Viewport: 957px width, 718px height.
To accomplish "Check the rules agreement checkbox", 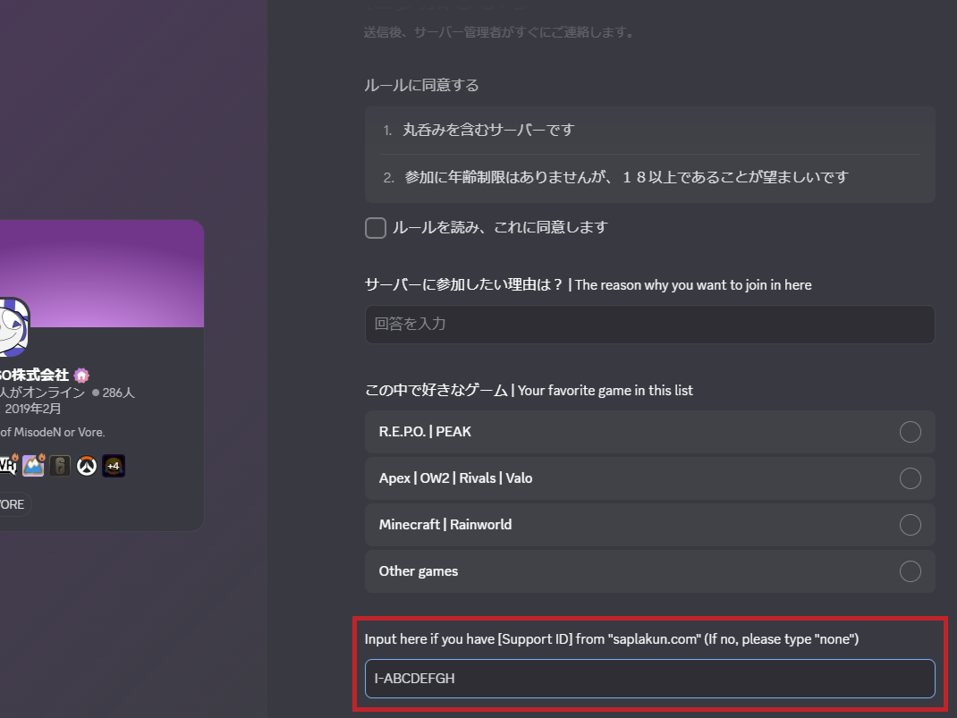I will tap(376, 228).
